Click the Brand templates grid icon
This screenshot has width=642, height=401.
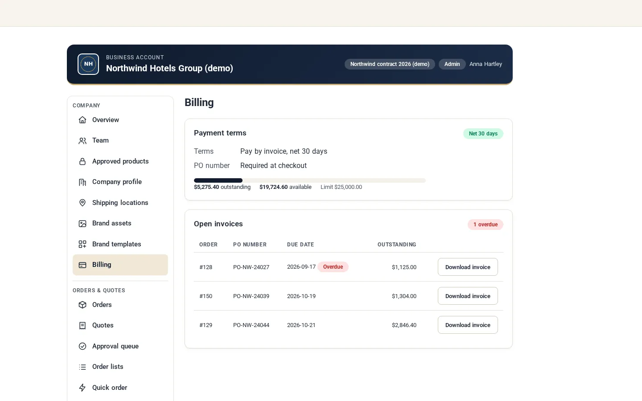point(82,244)
